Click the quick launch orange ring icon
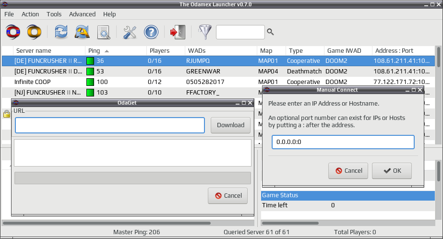This screenshot has width=443, height=239. tap(34, 32)
